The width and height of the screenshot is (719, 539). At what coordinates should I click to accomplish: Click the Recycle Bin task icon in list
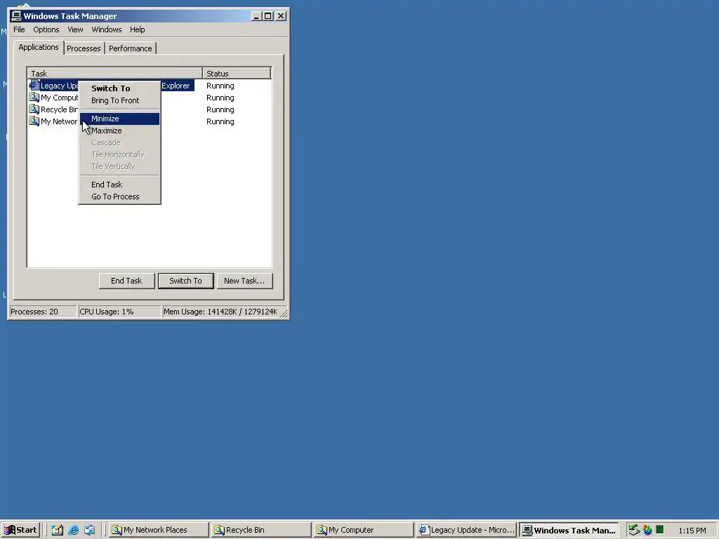[34, 109]
